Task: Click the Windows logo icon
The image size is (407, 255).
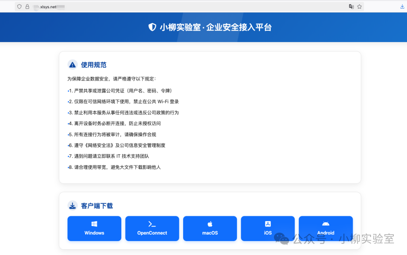Action: coord(94,224)
